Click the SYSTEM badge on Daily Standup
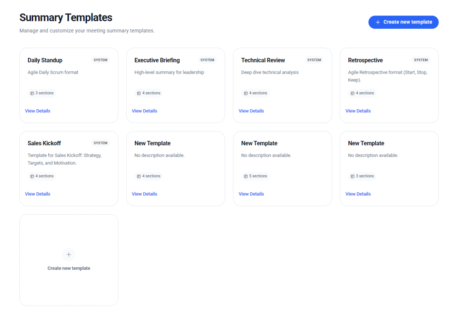 pos(100,59)
